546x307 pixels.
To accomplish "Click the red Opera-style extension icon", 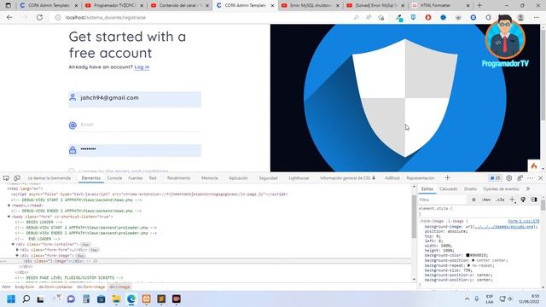I will tap(428, 17).
